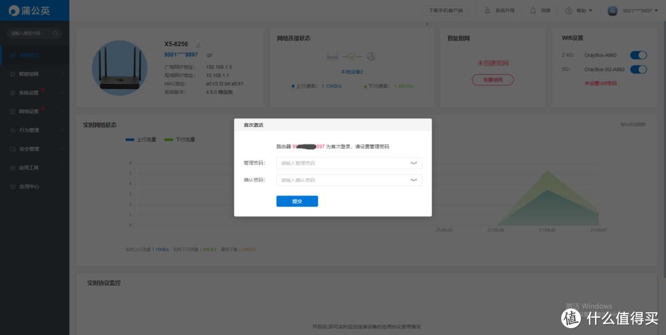Expand the 行为管理 sidebar submenu
The width and height of the screenshot is (666, 335).
62,130
